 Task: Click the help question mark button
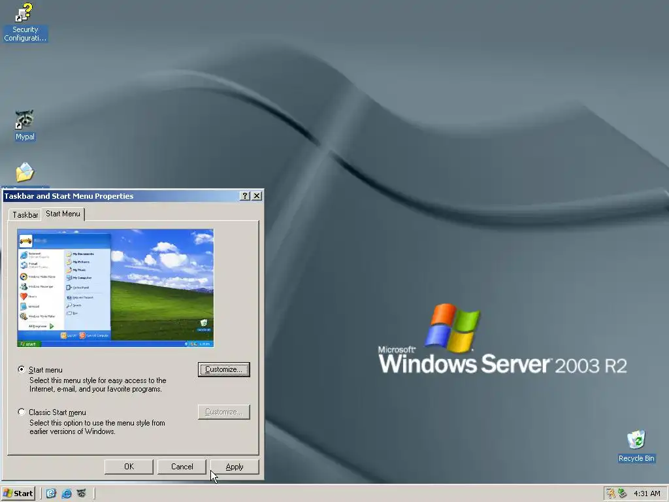[x=245, y=196]
